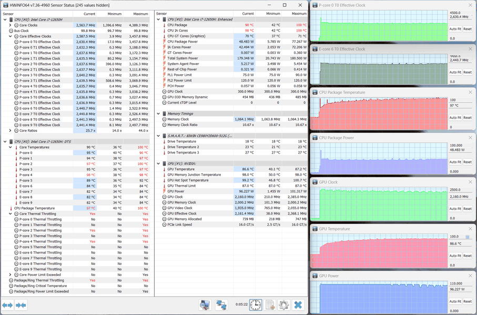
Task: Open sensor settings via gear icon
Action: (284, 304)
